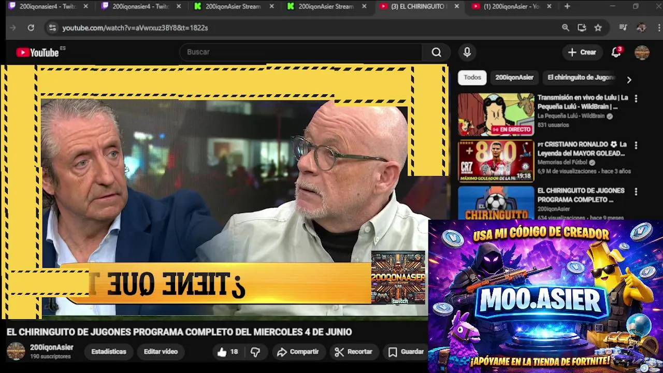
Task: Like the video with thumbs-up icon
Action: point(222,352)
